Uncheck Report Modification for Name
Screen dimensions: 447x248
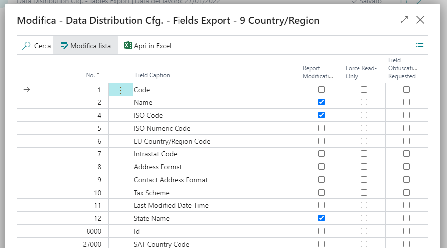321,102
